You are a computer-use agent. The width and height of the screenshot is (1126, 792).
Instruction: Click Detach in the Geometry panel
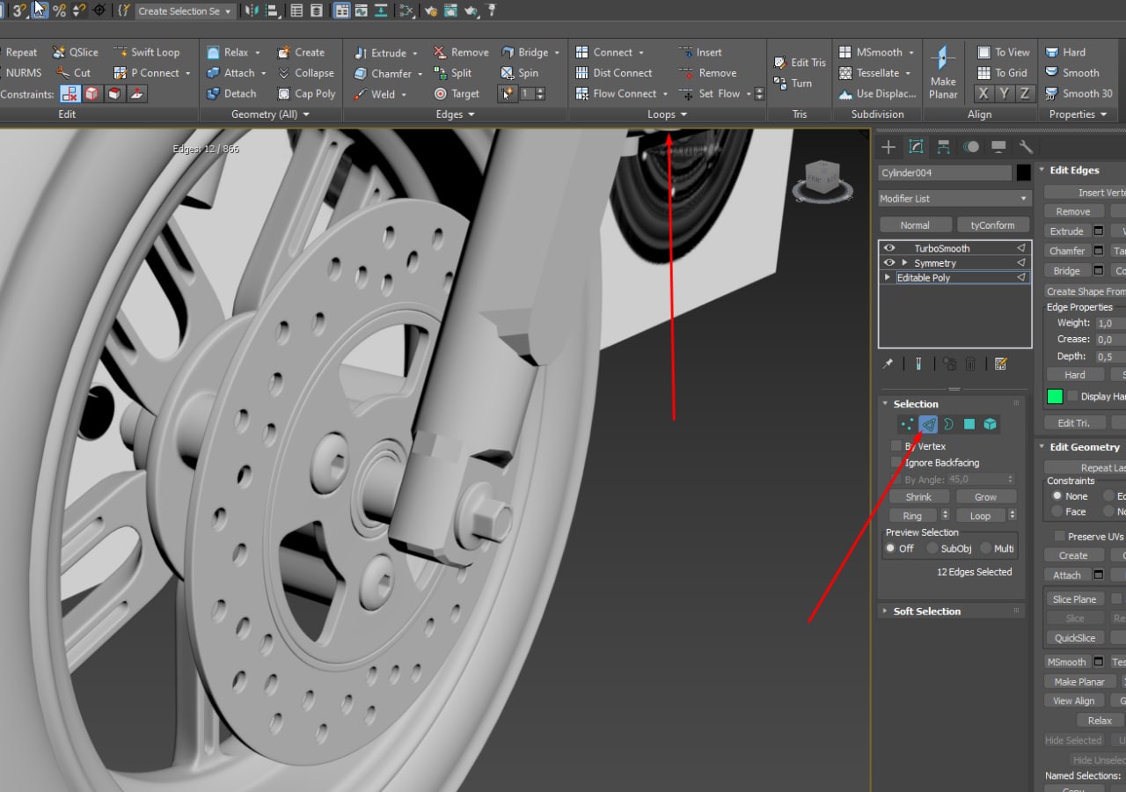[231, 93]
